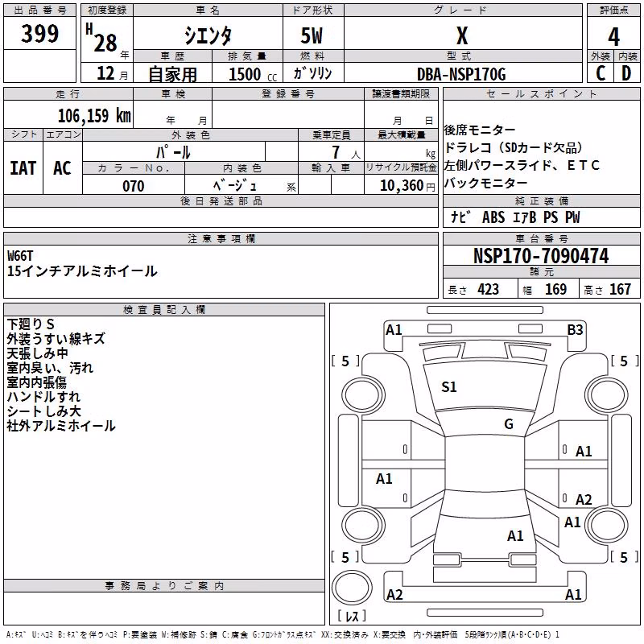Click the model code DBA-NSP170G

coord(461,74)
